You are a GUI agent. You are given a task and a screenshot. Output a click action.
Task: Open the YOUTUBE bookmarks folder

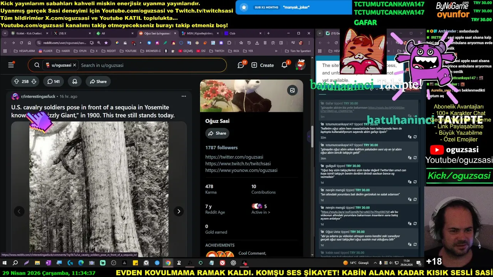click(x=128, y=51)
